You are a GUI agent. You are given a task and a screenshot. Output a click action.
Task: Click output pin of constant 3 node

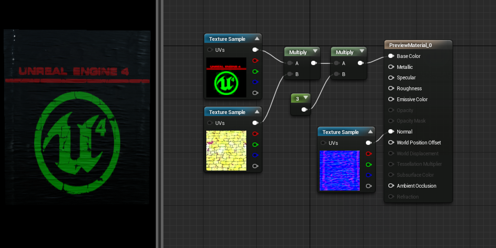coord(304,109)
